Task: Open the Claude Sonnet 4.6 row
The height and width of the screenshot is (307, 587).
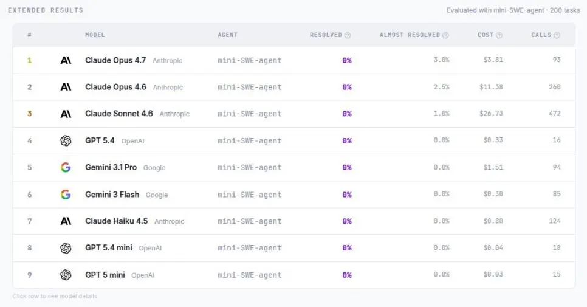Action: (x=294, y=114)
